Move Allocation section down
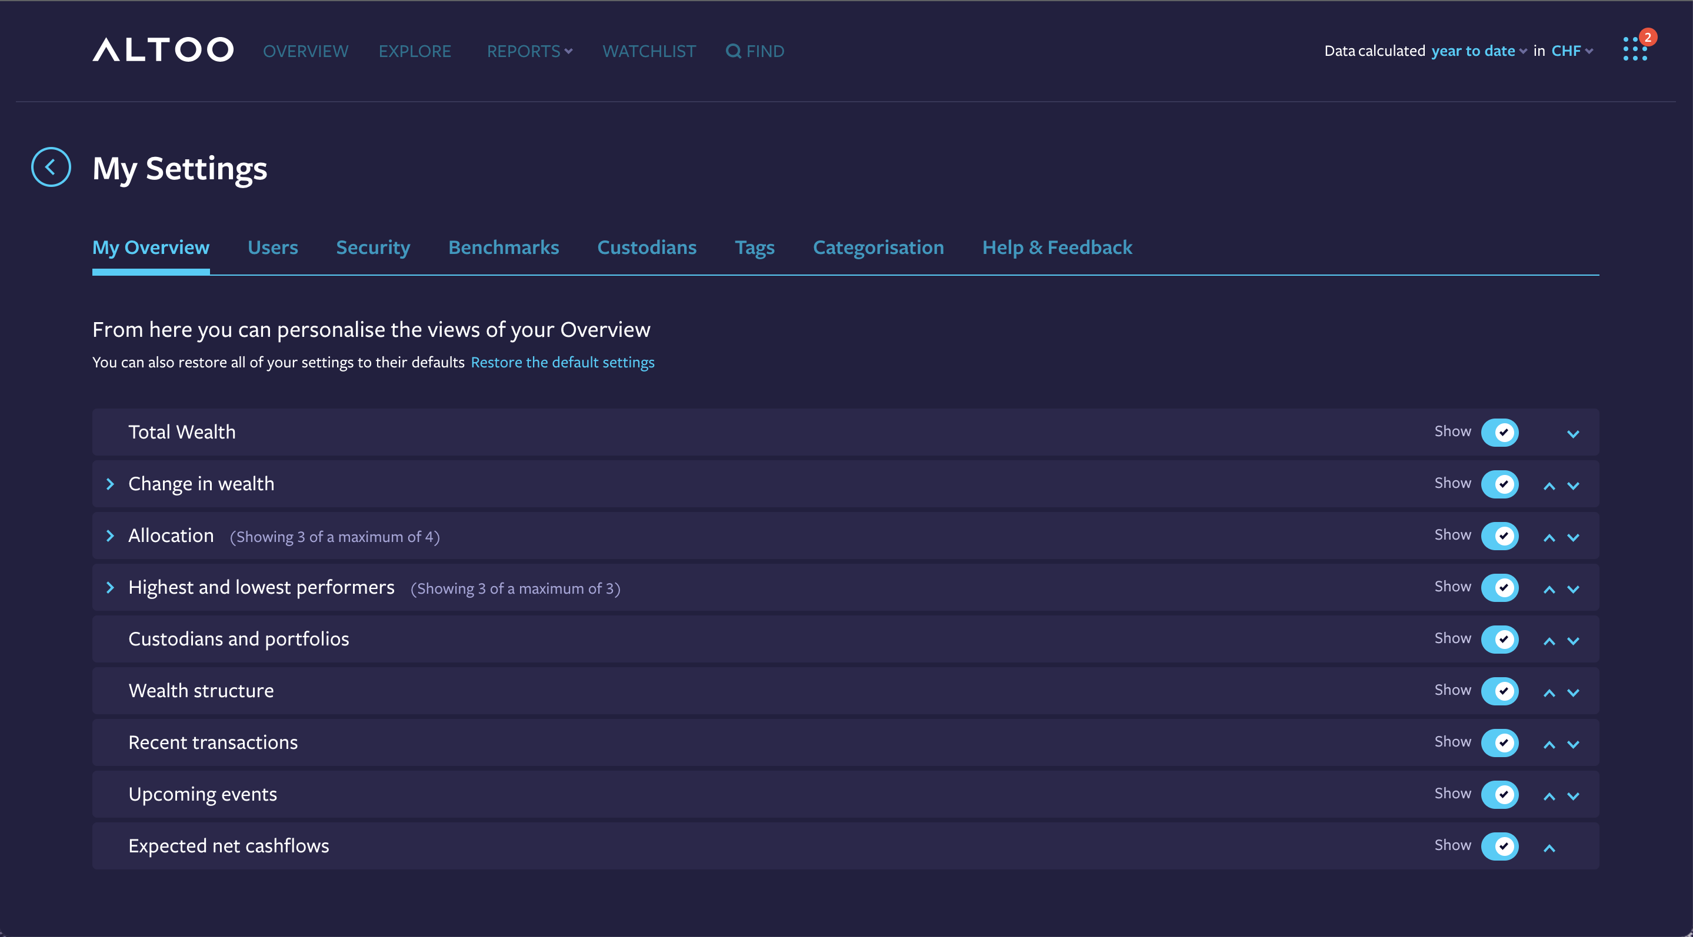 [1573, 538]
